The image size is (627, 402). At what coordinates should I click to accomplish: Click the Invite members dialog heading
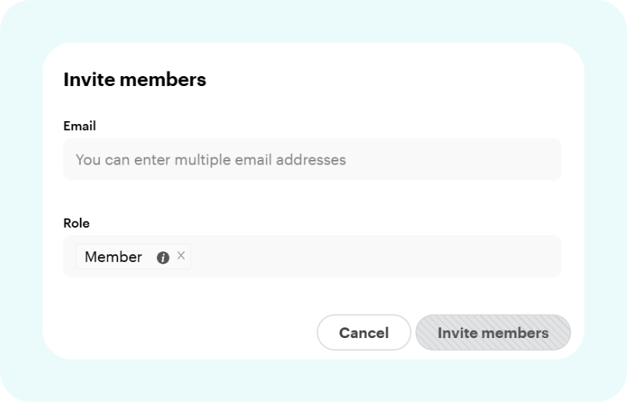(135, 79)
